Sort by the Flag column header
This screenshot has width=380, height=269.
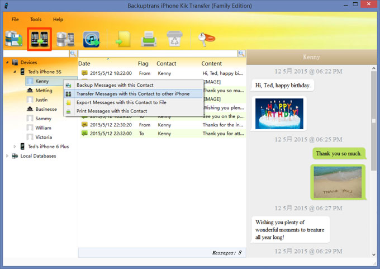[143, 64]
